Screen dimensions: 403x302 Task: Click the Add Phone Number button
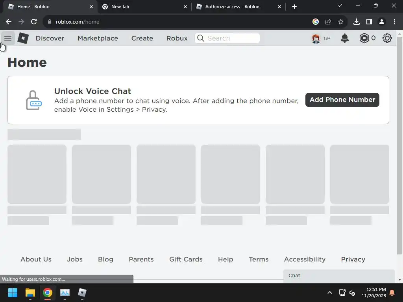click(342, 99)
